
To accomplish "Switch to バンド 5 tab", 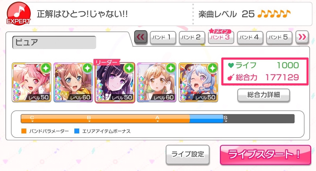I will pyautogui.click(x=279, y=37).
